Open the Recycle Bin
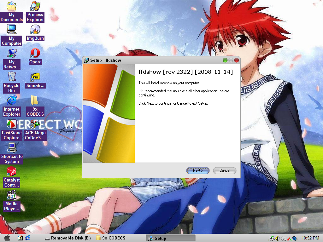This screenshot has width=323, height=242. coord(11,77)
